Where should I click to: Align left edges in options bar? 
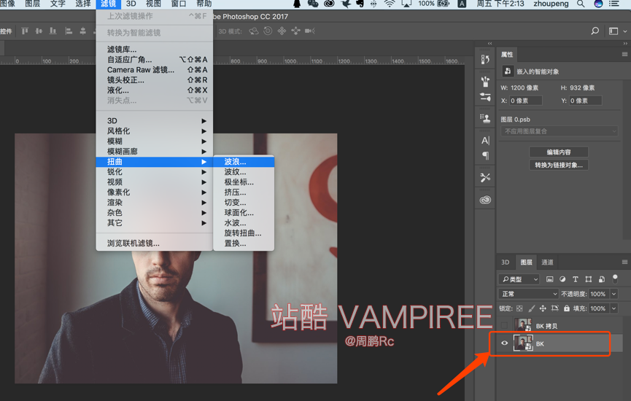[69, 31]
